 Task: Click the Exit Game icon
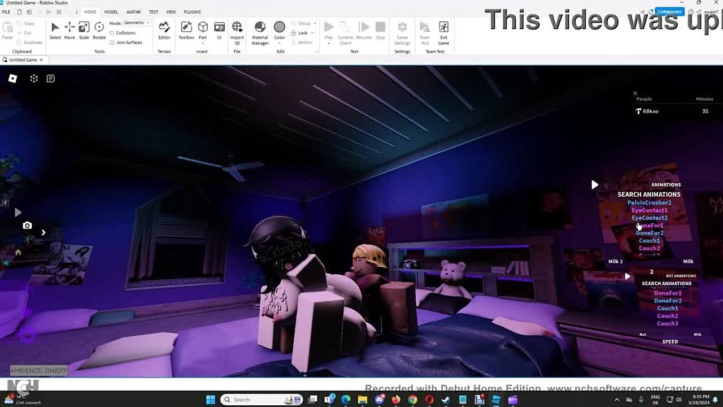tap(443, 30)
